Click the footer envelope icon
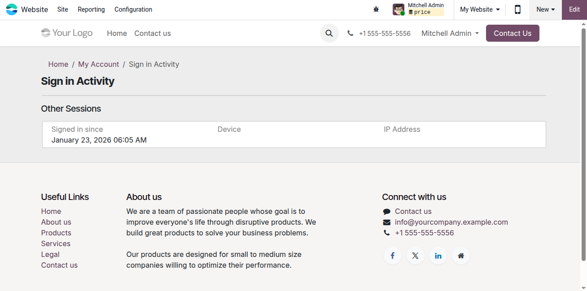 (x=386, y=222)
